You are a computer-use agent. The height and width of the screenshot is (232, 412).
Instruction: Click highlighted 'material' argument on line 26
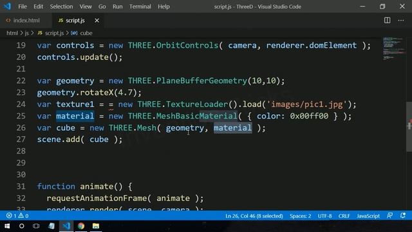point(232,128)
